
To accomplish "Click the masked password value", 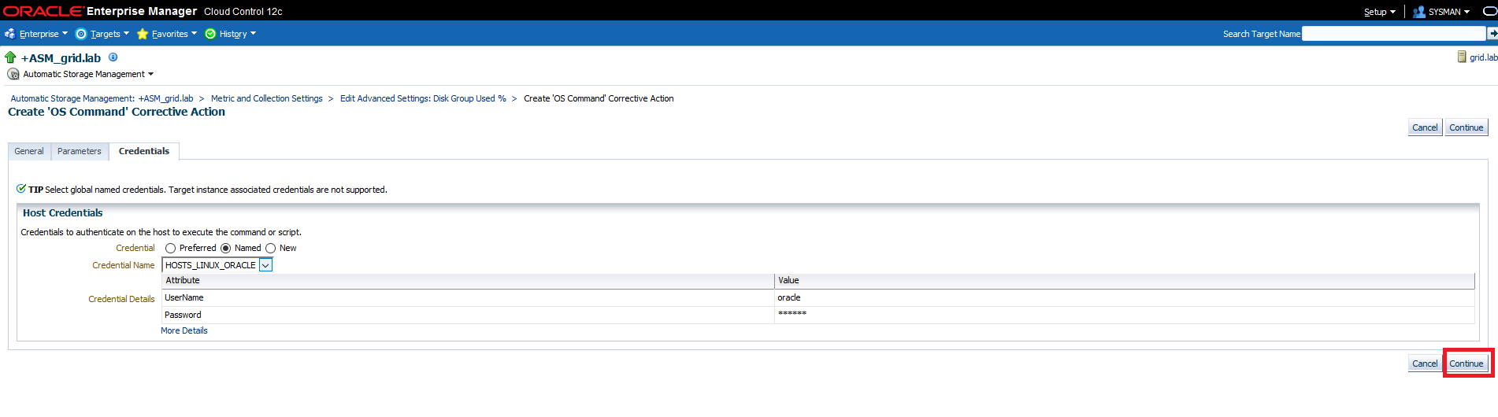I will tap(792, 314).
